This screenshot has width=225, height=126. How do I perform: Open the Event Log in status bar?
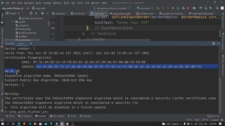tap(213, 116)
